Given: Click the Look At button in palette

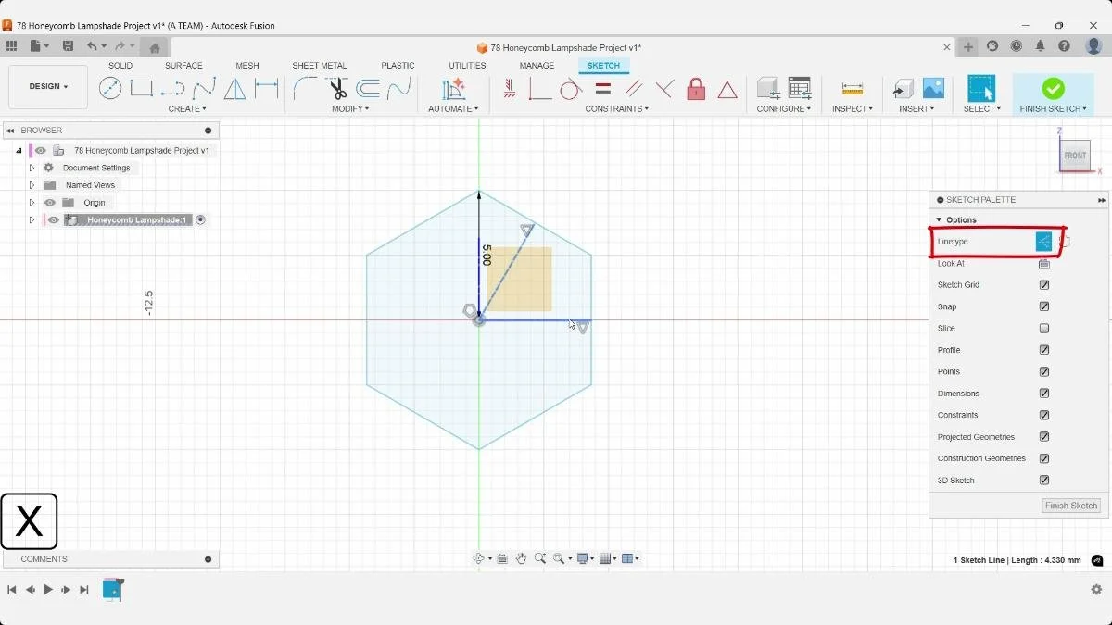Looking at the screenshot, I should coord(1044,263).
